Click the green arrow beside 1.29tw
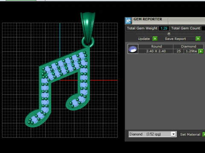The image size is (205, 153). tap(201, 51)
